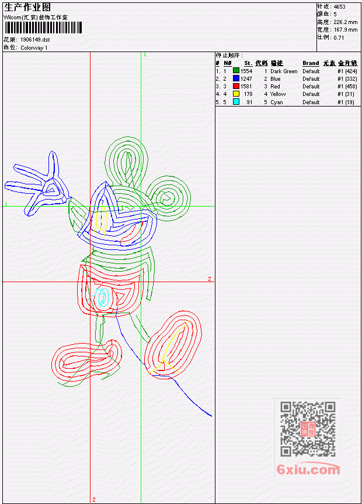Screen dimensions: 362x504
Task: Click the 'N#' column header
Action: pyautogui.click(x=227, y=63)
